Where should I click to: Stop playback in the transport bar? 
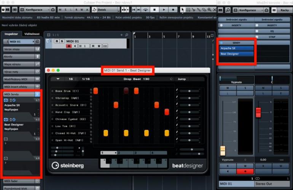point(154,10)
